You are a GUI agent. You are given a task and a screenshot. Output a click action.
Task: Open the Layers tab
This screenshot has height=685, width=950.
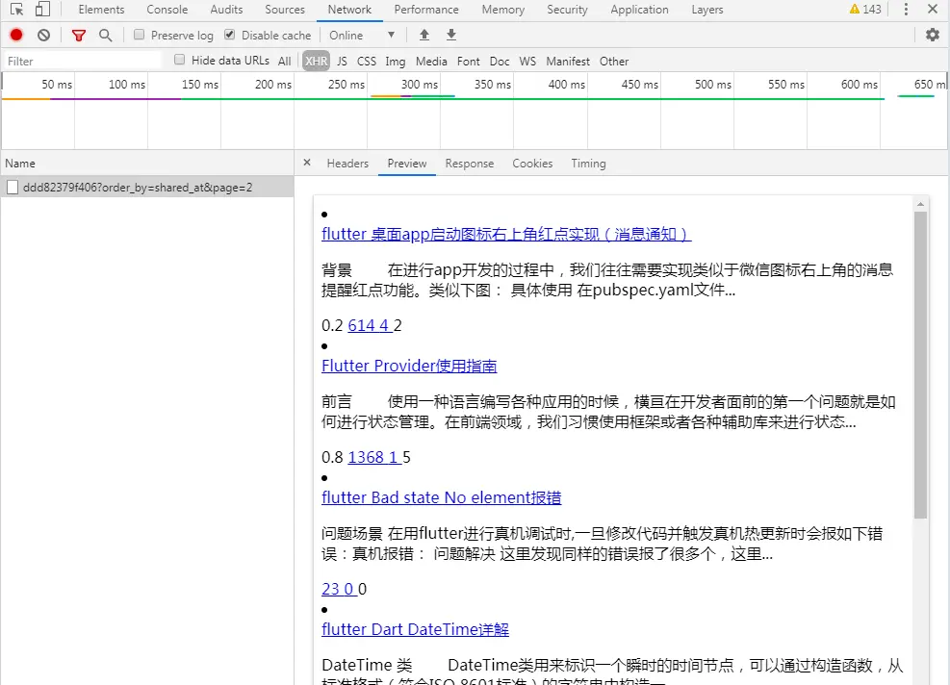point(707,10)
